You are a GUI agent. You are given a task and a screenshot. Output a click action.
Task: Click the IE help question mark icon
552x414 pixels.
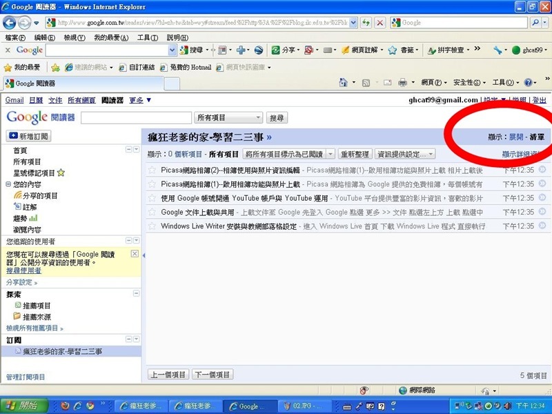click(x=528, y=83)
